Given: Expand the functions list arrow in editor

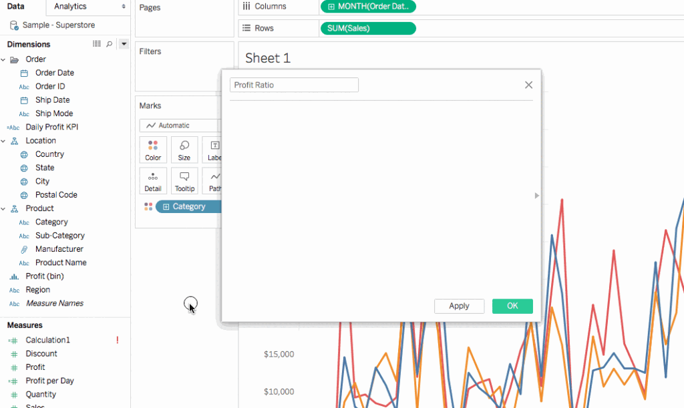Looking at the screenshot, I should [x=537, y=196].
